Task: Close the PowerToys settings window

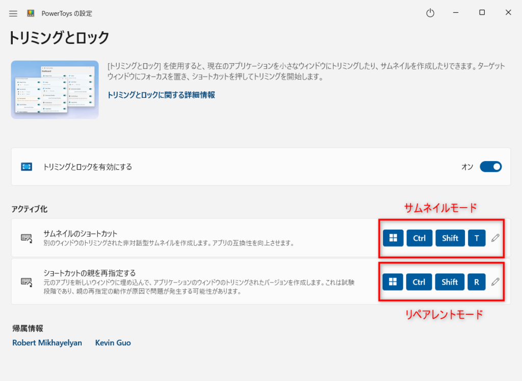Action: (508, 13)
